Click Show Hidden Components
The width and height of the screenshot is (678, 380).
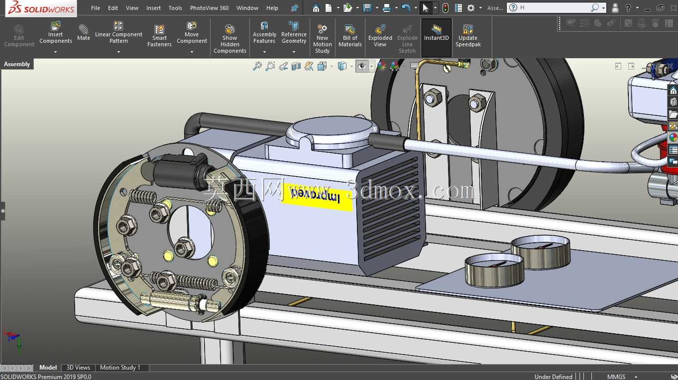click(229, 39)
